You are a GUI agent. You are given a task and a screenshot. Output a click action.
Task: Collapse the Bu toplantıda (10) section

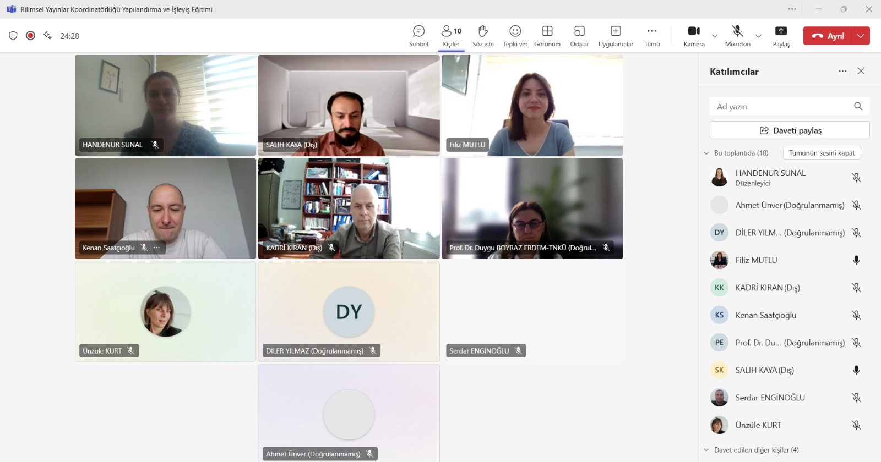[706, 153]
